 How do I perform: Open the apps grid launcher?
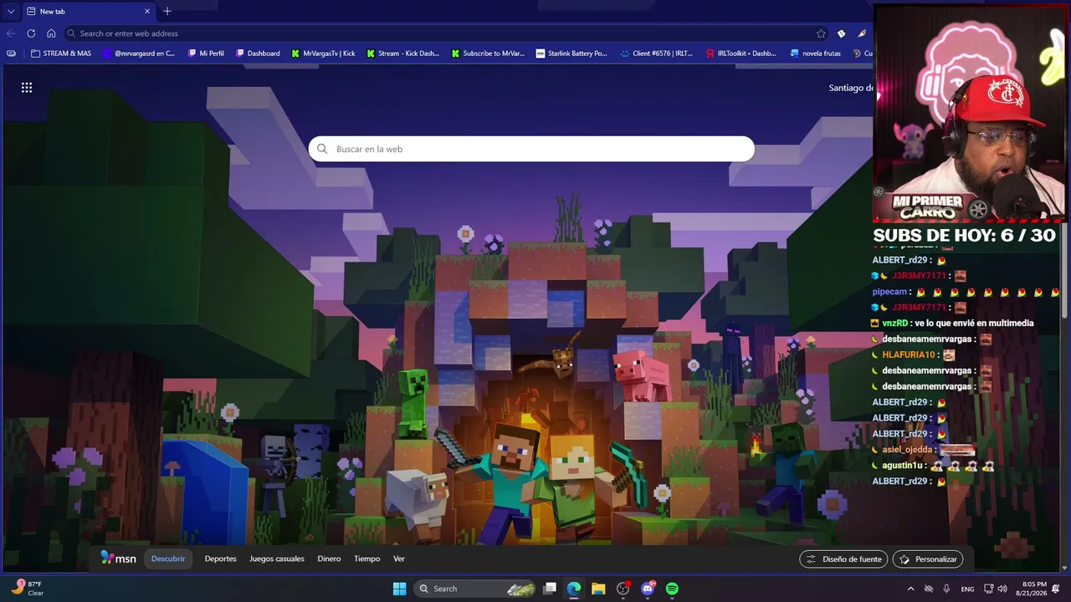click(x=27, y=88)
